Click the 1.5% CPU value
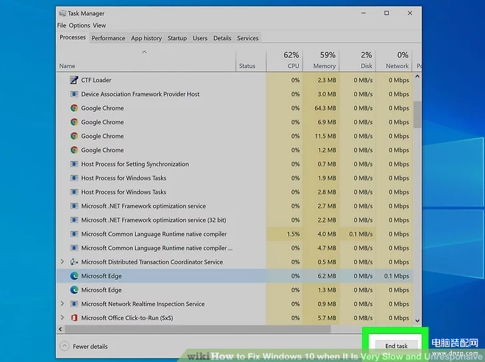The width and height of the screenshot is (485, 362). click(293, 234)
